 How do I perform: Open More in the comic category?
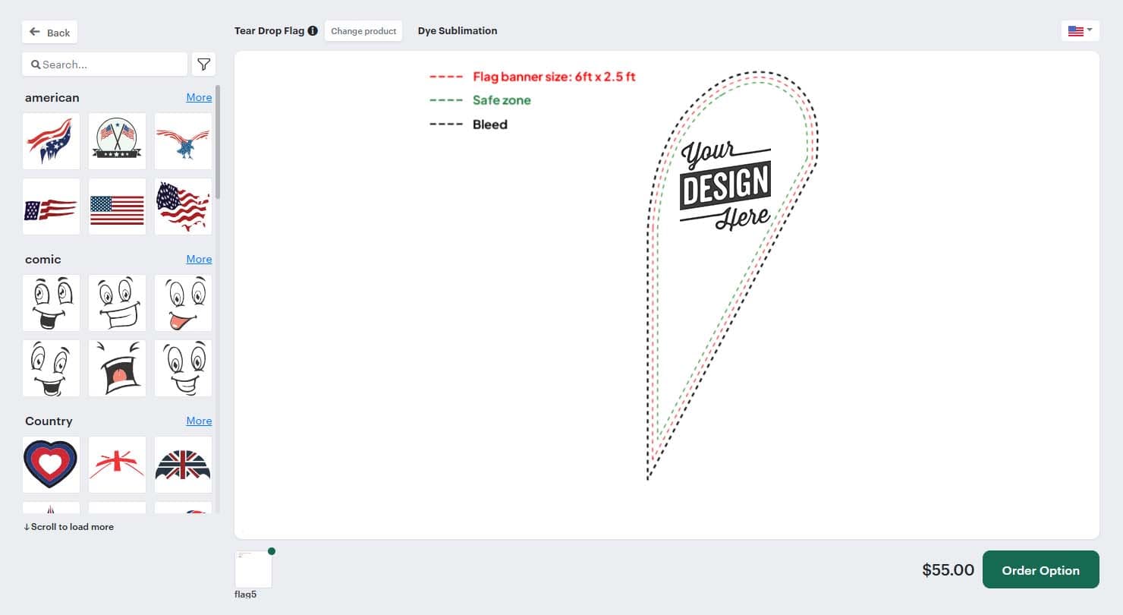[x=199, y=259]
